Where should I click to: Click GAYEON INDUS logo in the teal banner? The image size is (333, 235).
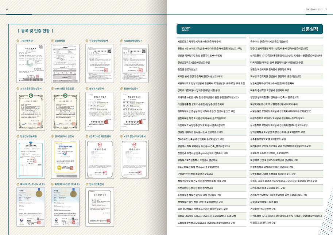(x=184, y=29)
